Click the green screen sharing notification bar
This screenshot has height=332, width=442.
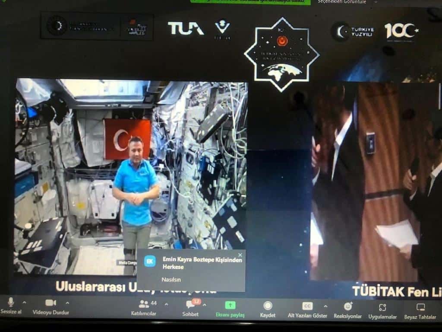250,2
